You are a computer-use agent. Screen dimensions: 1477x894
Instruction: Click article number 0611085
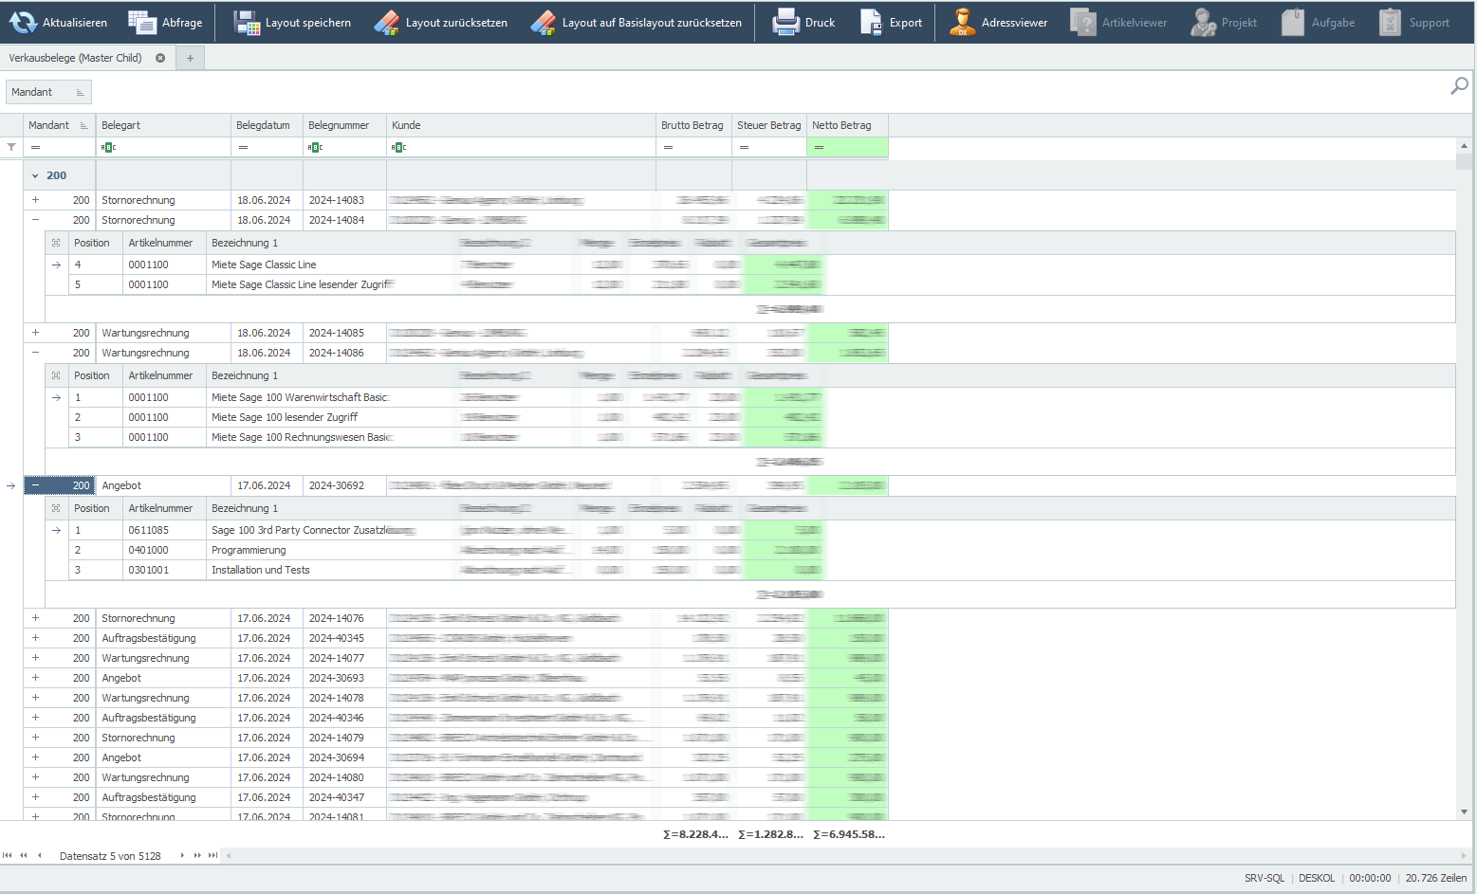click(x=149, y=530)
